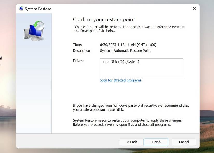Click the Description: field label

[x=82, y=51]
